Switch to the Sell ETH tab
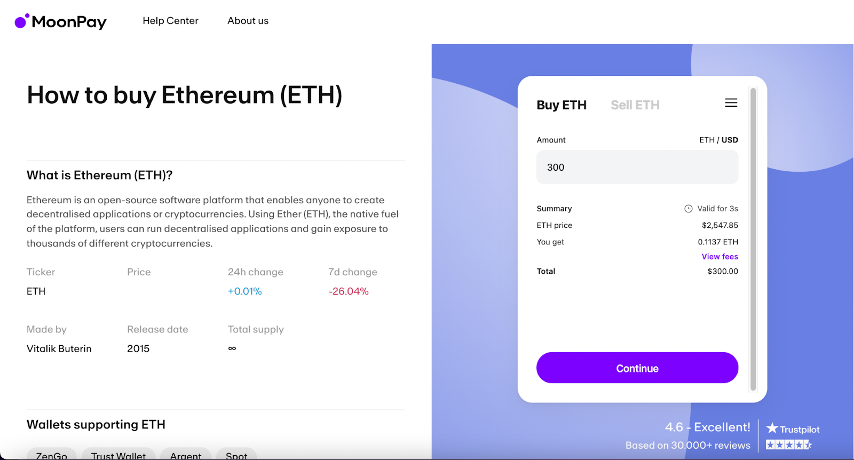 click(635, 105)
